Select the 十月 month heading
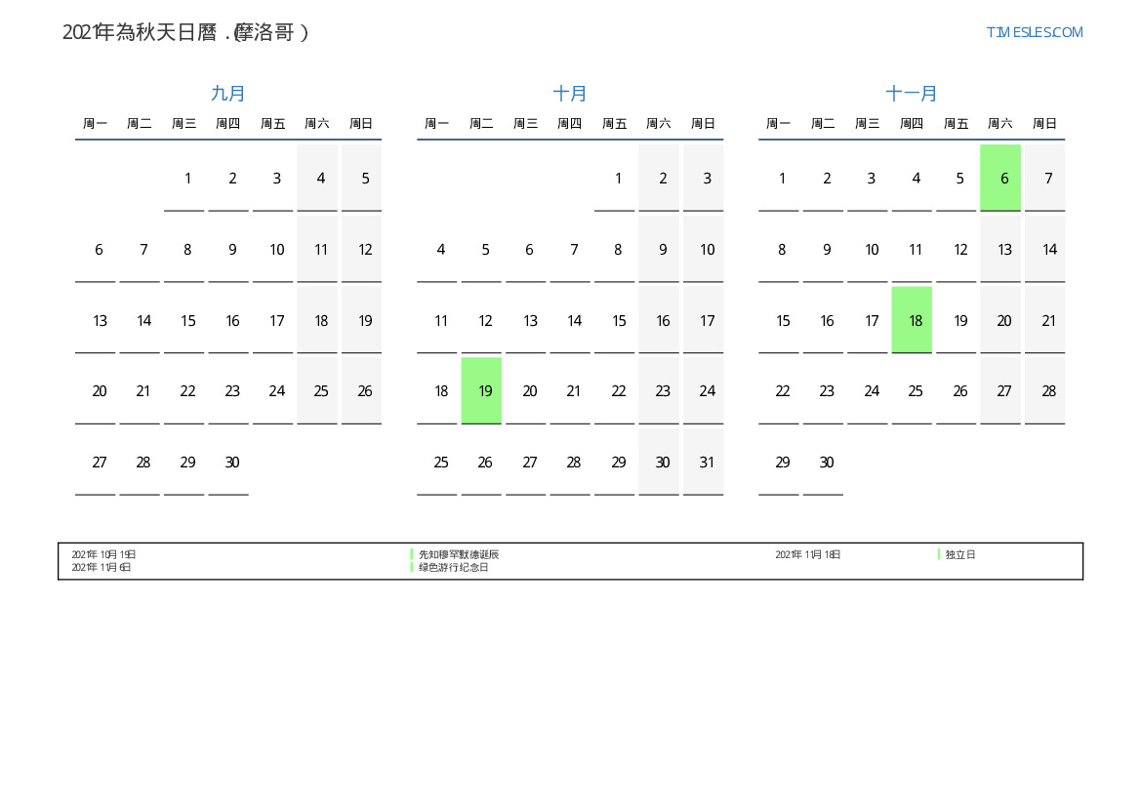This screenshot has width=1141, height=807. pos(570,94)
